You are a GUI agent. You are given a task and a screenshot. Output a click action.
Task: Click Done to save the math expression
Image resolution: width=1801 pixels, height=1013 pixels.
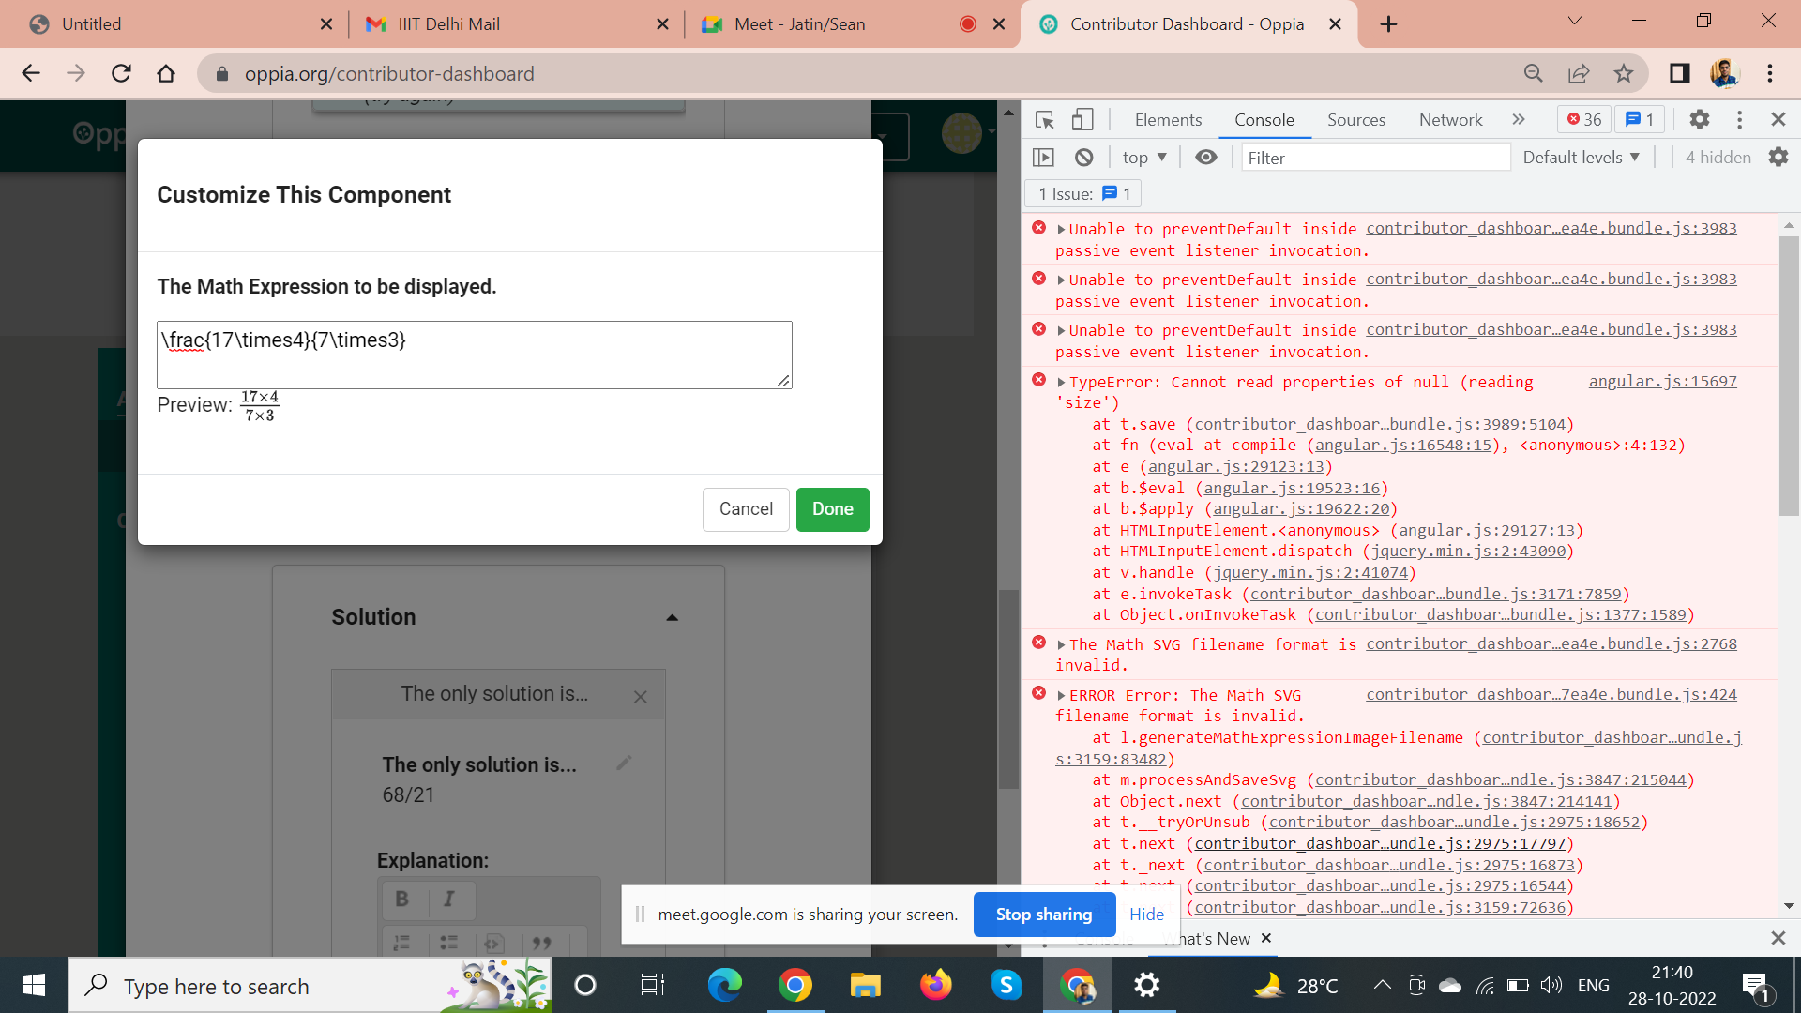(832, 509)
